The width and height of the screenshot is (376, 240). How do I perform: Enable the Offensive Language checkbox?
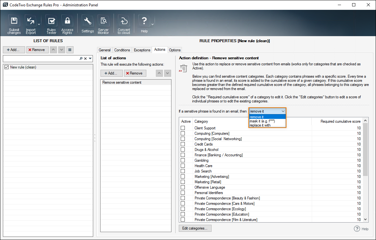click(x=183, y=187)
